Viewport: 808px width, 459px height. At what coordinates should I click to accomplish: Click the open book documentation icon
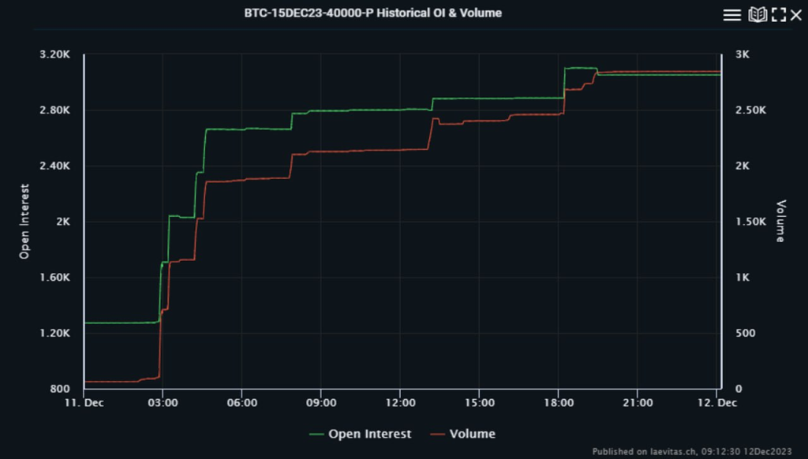(x=757, y=15)
